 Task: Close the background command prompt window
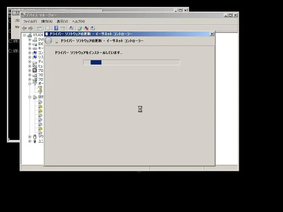click(x=185, y=10)
